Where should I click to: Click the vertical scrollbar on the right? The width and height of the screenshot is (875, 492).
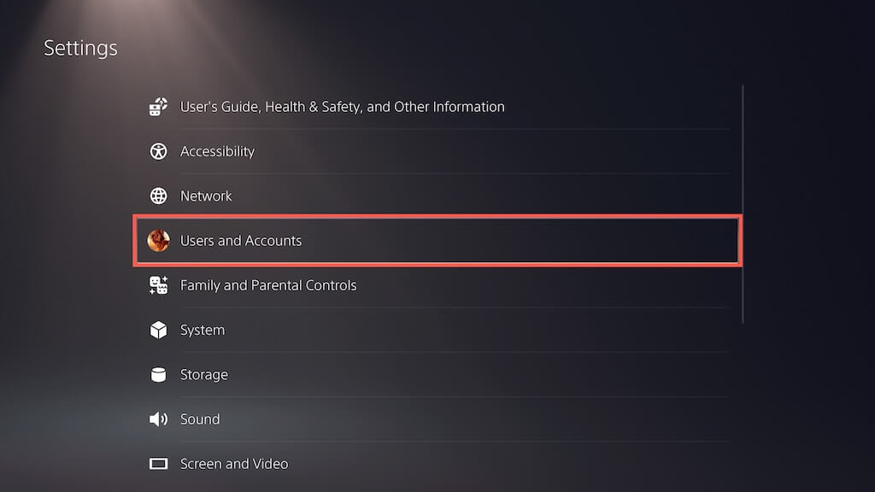(x=743, y=203)
